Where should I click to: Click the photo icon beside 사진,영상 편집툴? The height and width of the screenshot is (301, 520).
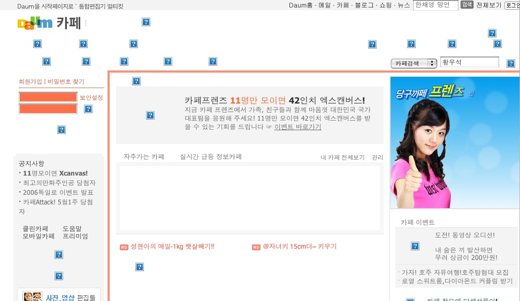[x=32, y=296]
